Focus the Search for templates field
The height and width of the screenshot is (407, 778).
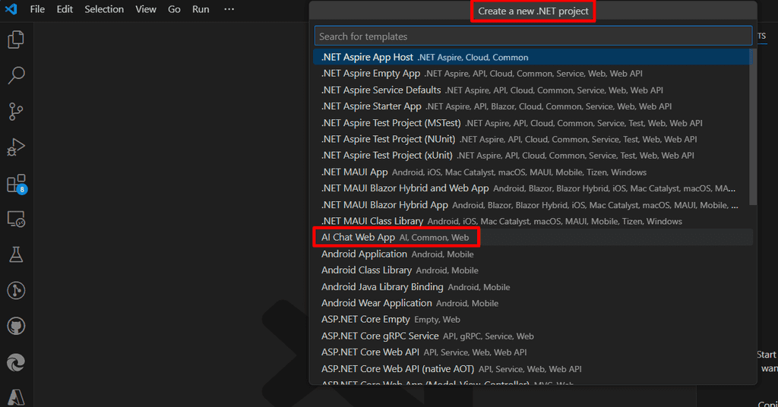[533, 36]
